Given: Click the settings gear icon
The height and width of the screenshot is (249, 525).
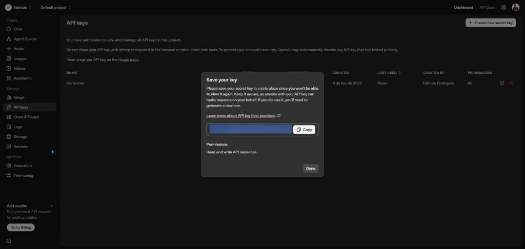Looking at the screenshot, I should (x=503, y=8).
